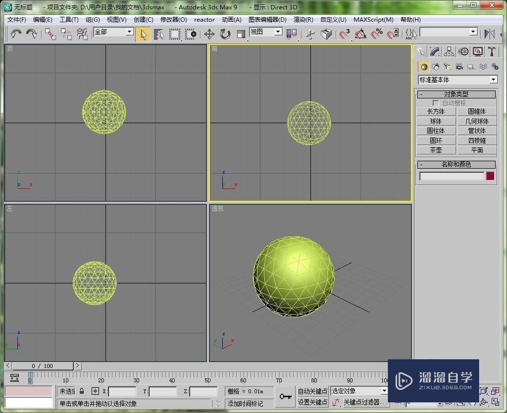Open the 渲染 menu
The image size is (507, 413).
point(303,20)
